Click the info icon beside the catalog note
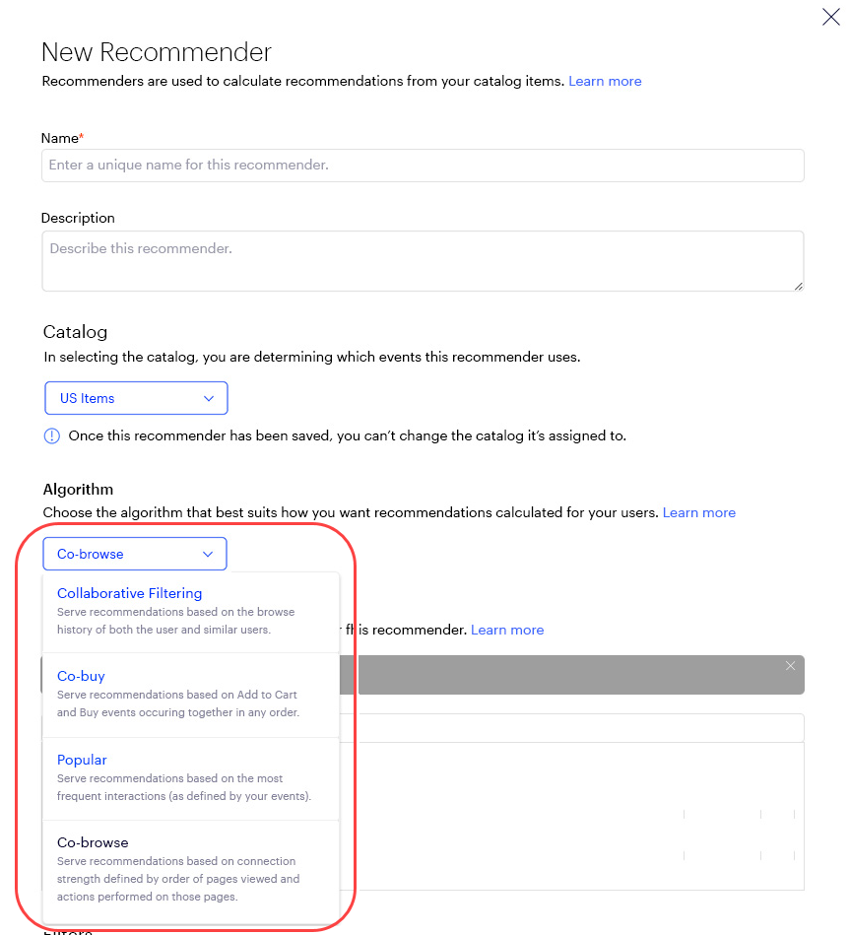The height and width of the screenshot is (935, 850). (x=51, y=435)
